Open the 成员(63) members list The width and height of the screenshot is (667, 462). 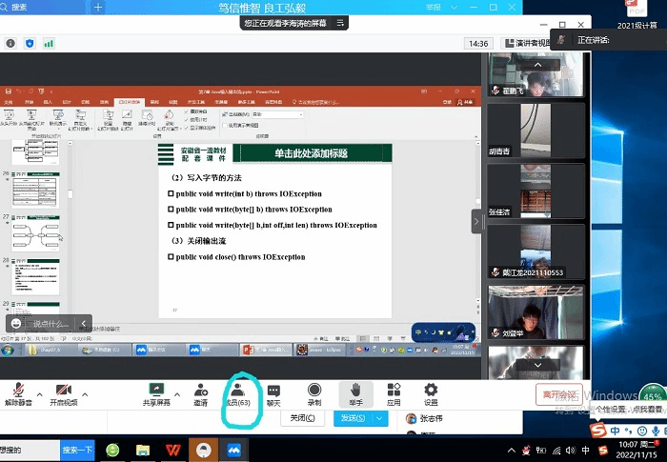237,391
